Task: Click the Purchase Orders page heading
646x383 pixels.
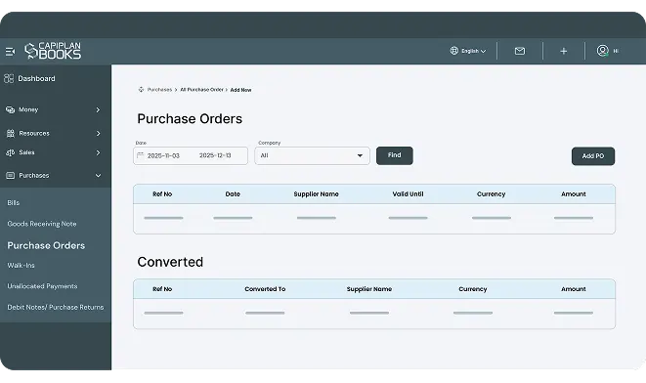Action: (190, 118)
